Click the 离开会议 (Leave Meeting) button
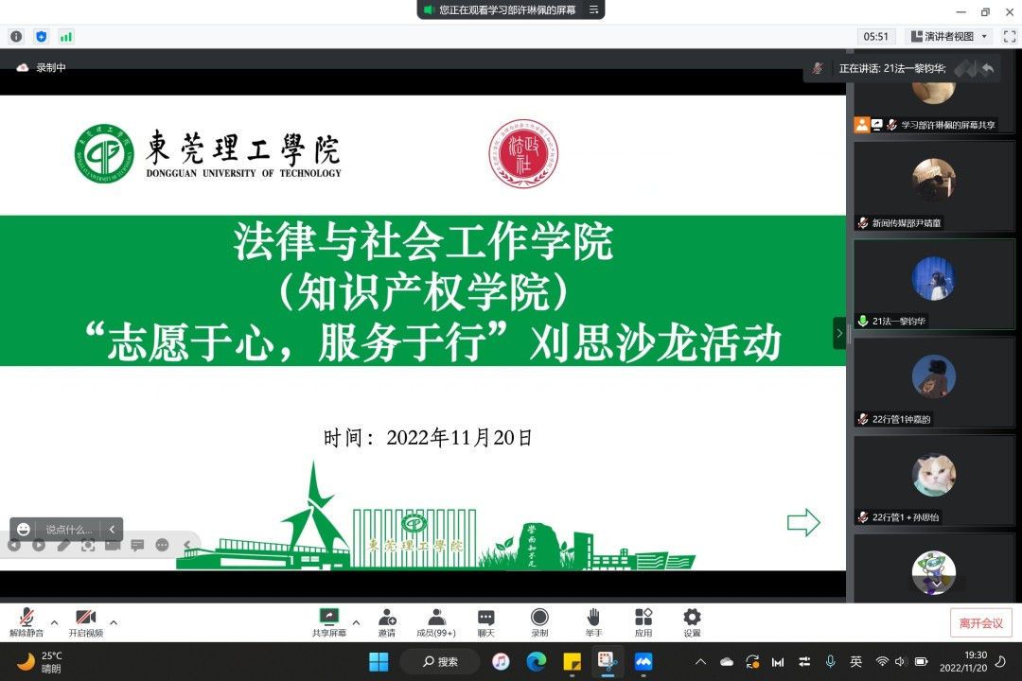The image size is (1022, 681). tap(980, 623)
